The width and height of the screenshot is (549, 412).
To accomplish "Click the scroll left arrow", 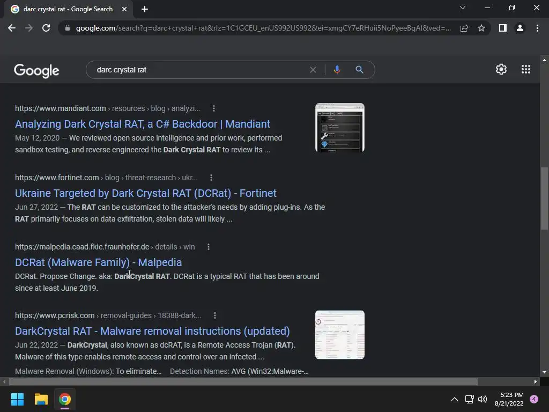I will click(4, 381).
